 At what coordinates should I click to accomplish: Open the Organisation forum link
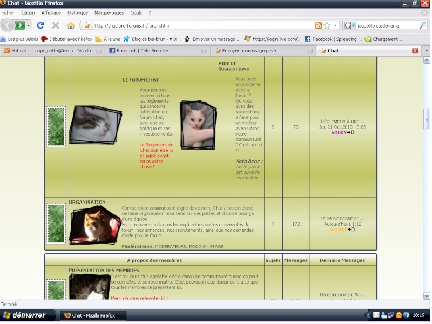87,202
